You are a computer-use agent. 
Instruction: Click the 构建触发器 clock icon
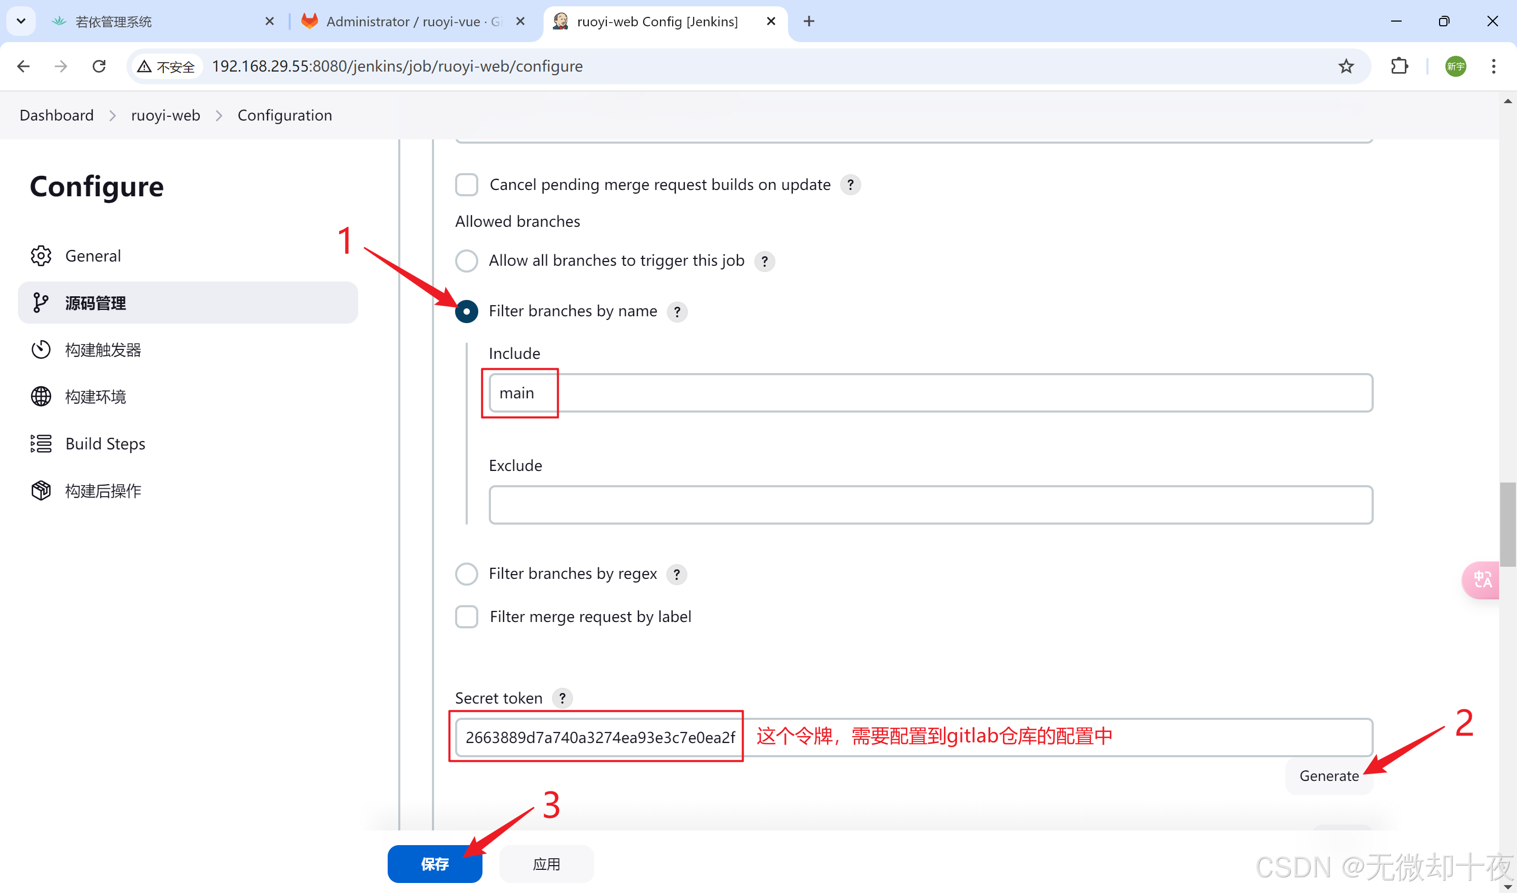point(41,349)
